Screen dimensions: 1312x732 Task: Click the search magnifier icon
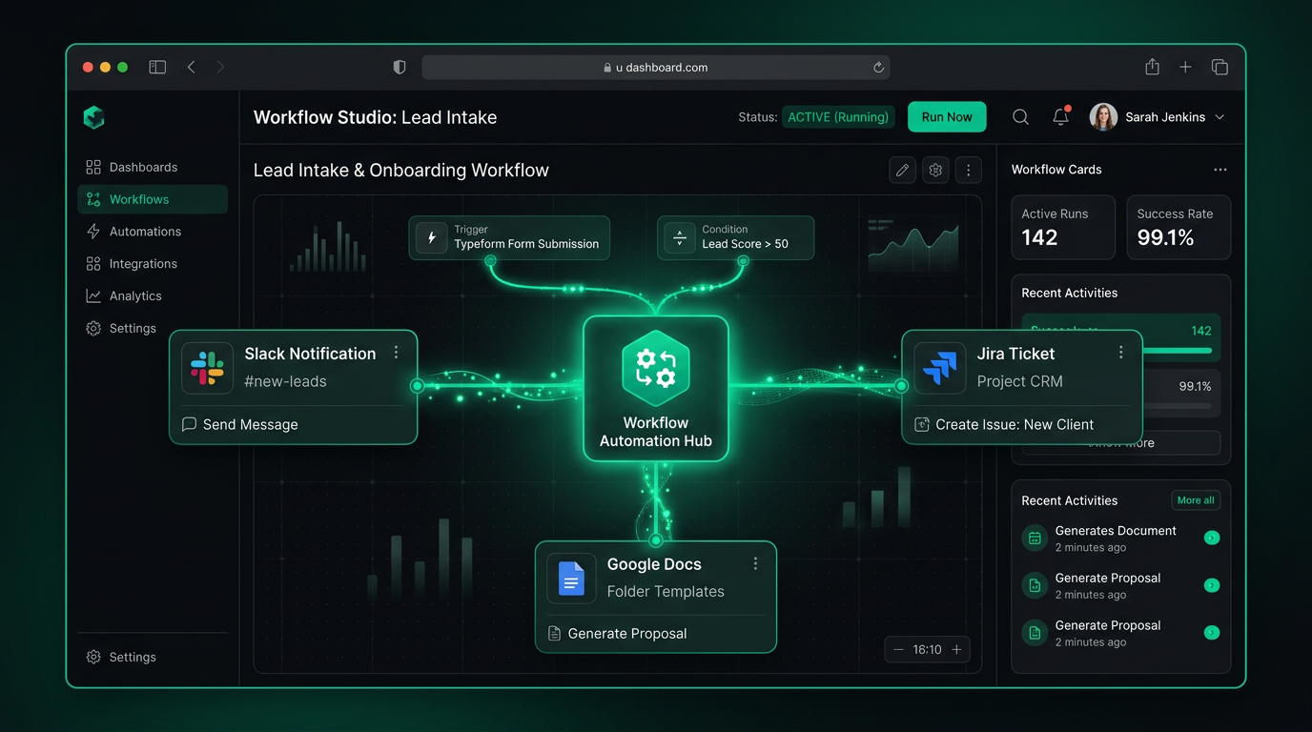click(1020, 117)
